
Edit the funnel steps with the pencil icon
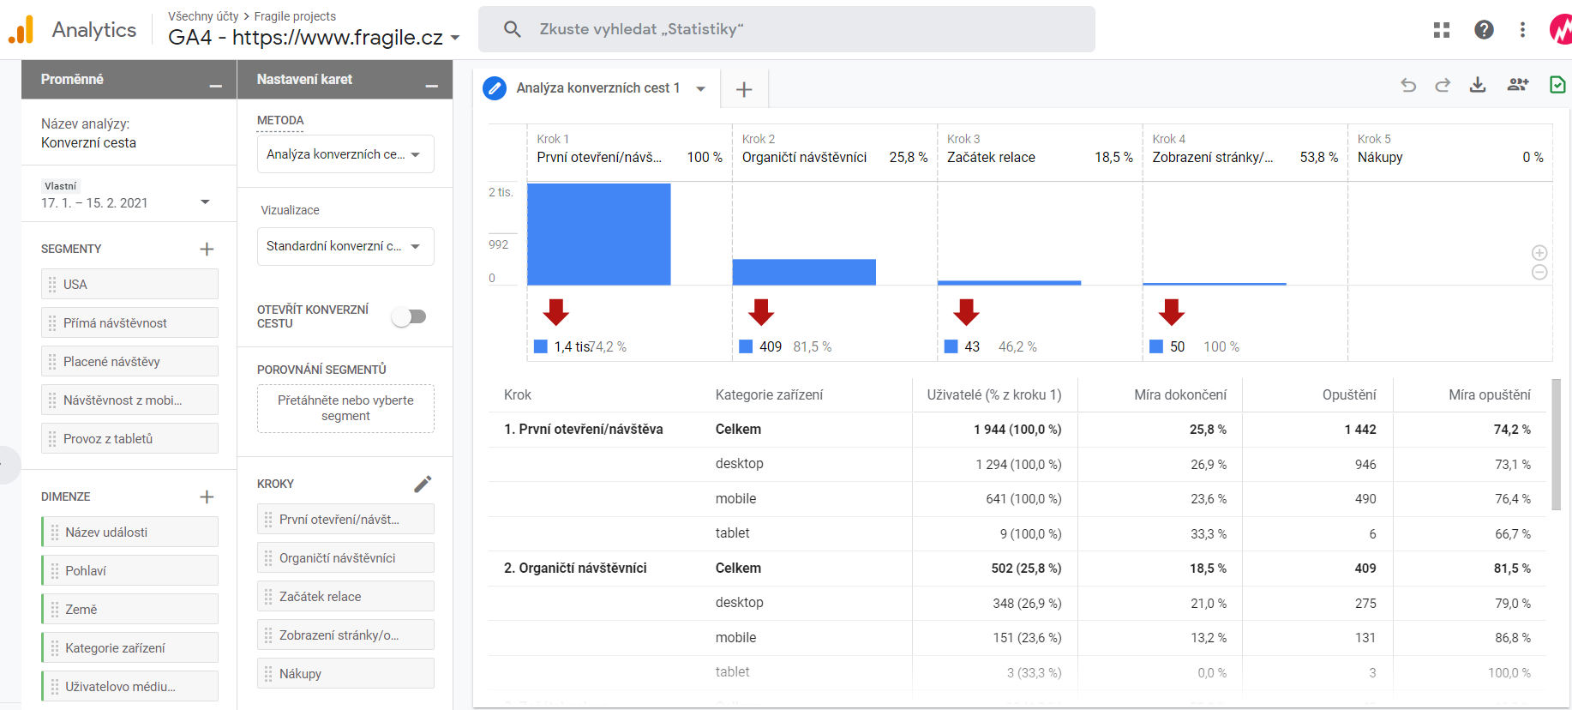pos(423,484)
